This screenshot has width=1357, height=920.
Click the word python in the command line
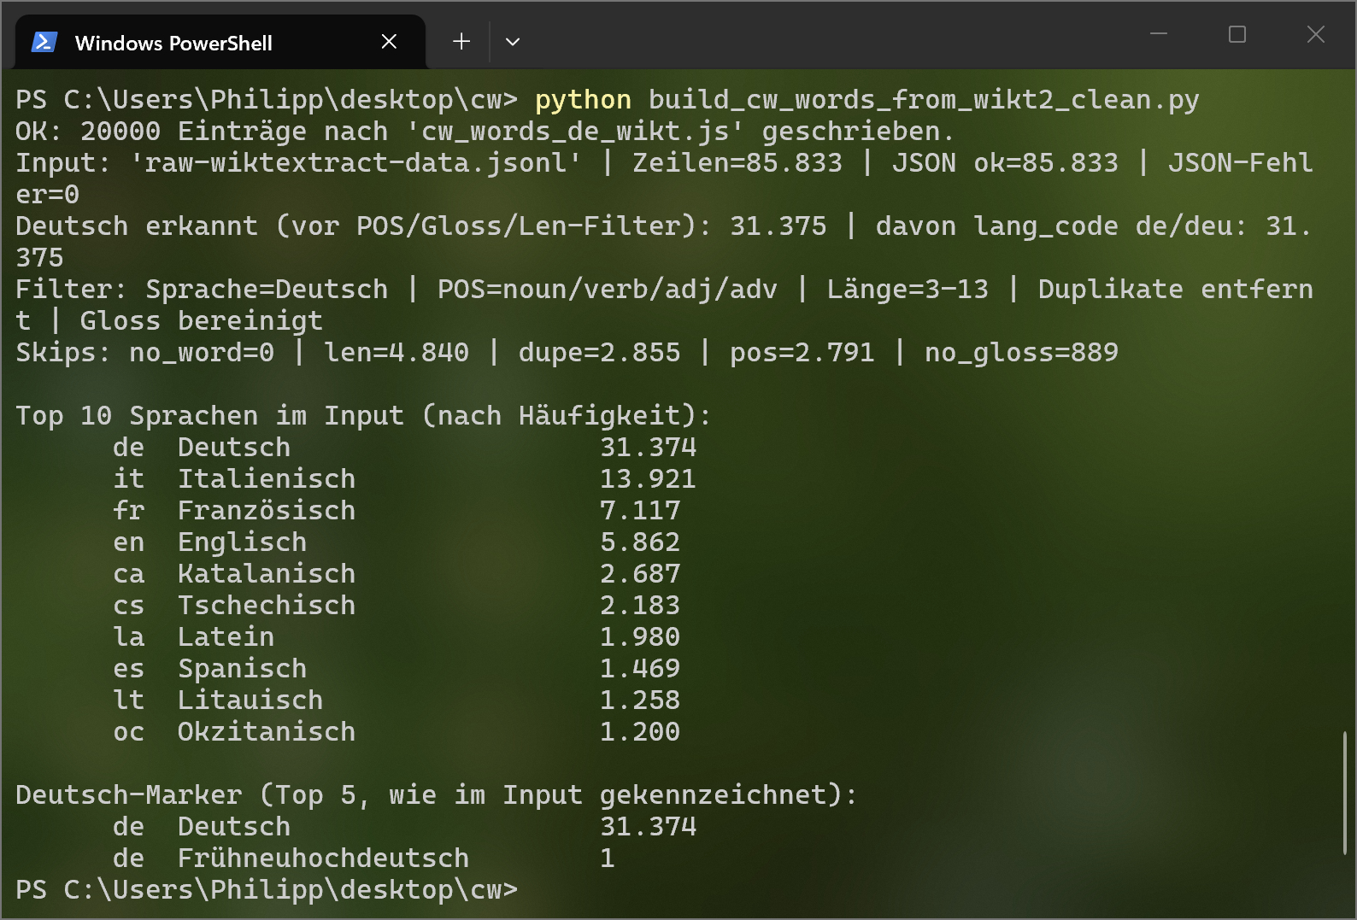coord(584,100)
